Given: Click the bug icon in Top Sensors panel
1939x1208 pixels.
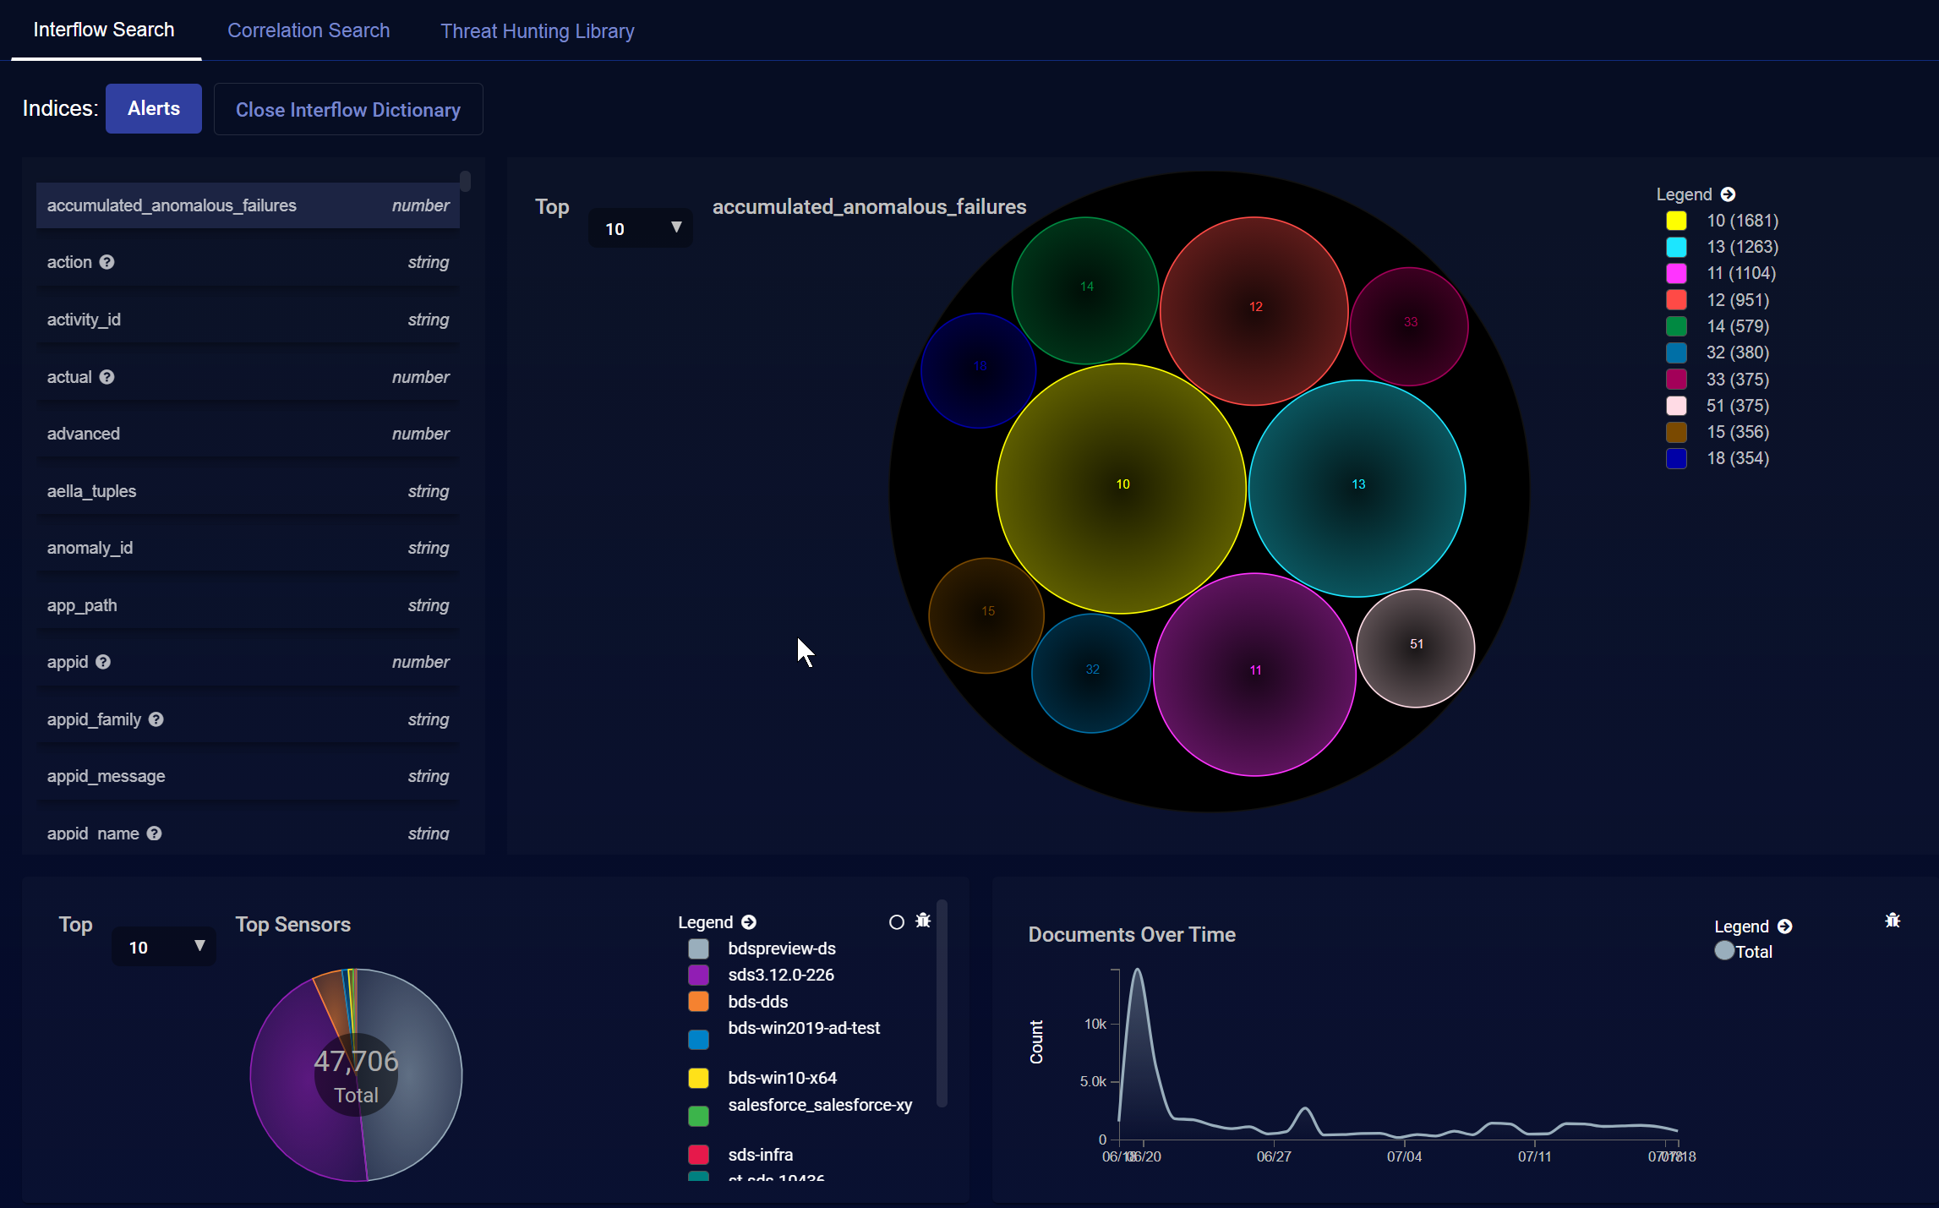Looking at the screenshot, I should [923, 921].
